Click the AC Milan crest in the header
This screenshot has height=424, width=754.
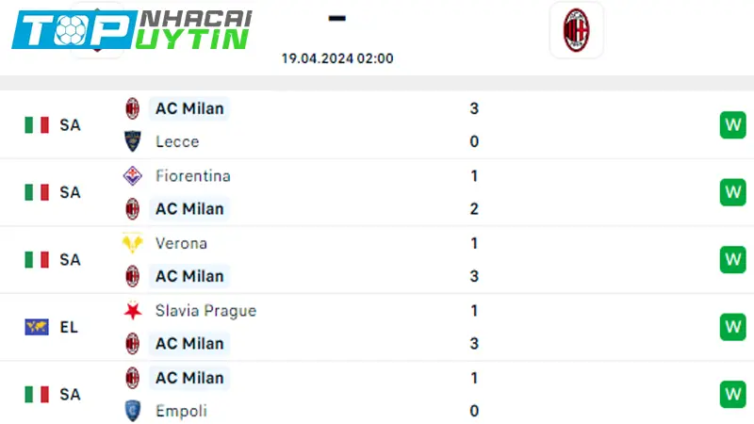pos(576,29)
